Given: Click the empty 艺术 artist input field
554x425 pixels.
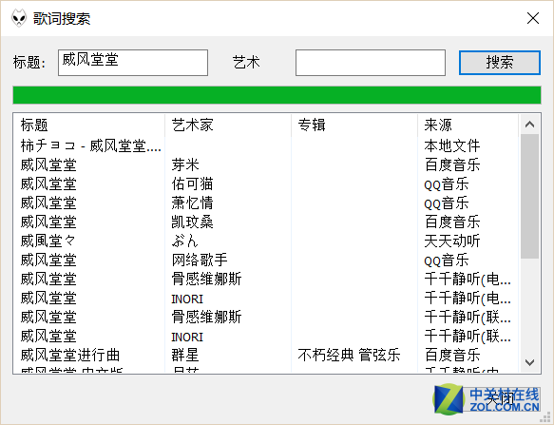Looking at the screenshot, I should pos(371,63).
